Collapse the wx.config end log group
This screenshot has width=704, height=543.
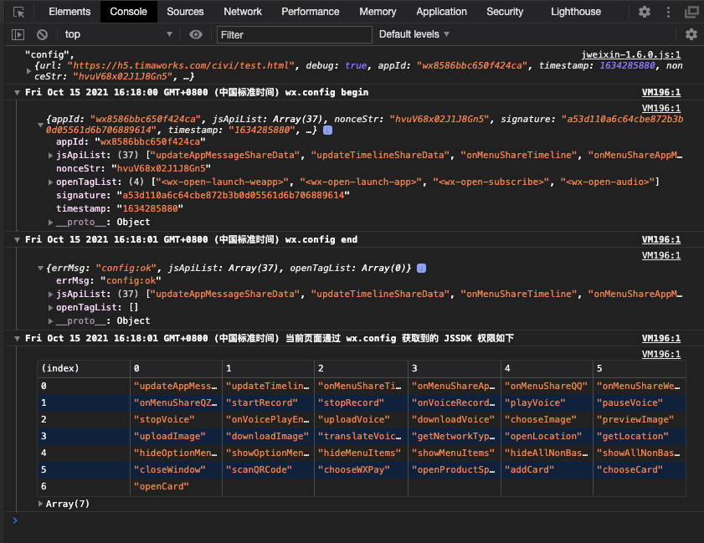(18, 240)
